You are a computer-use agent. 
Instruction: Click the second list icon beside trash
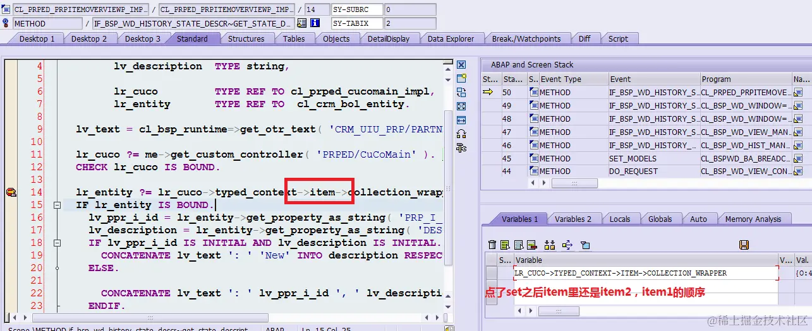point(519,245)
